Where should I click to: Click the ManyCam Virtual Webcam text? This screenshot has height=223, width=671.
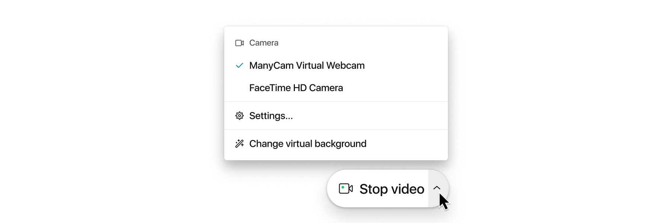click(307, 65)
